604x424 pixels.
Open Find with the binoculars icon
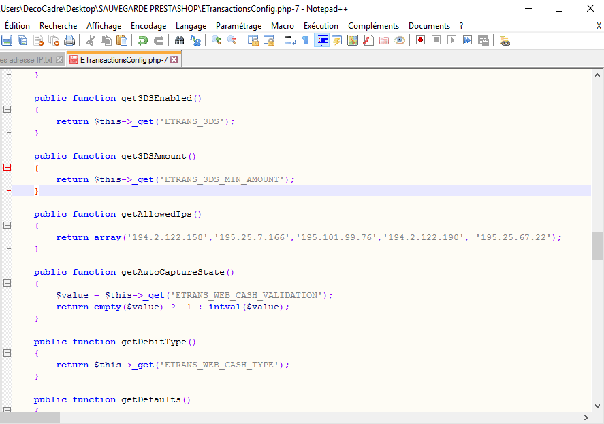(180, 40)
